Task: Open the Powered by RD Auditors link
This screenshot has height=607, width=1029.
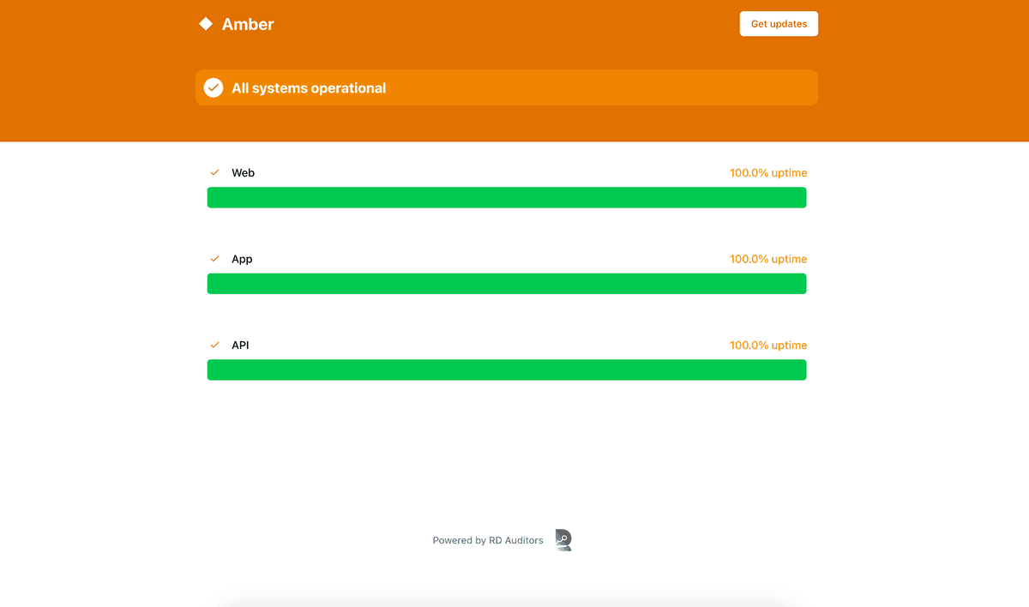Action: [488, 540]
